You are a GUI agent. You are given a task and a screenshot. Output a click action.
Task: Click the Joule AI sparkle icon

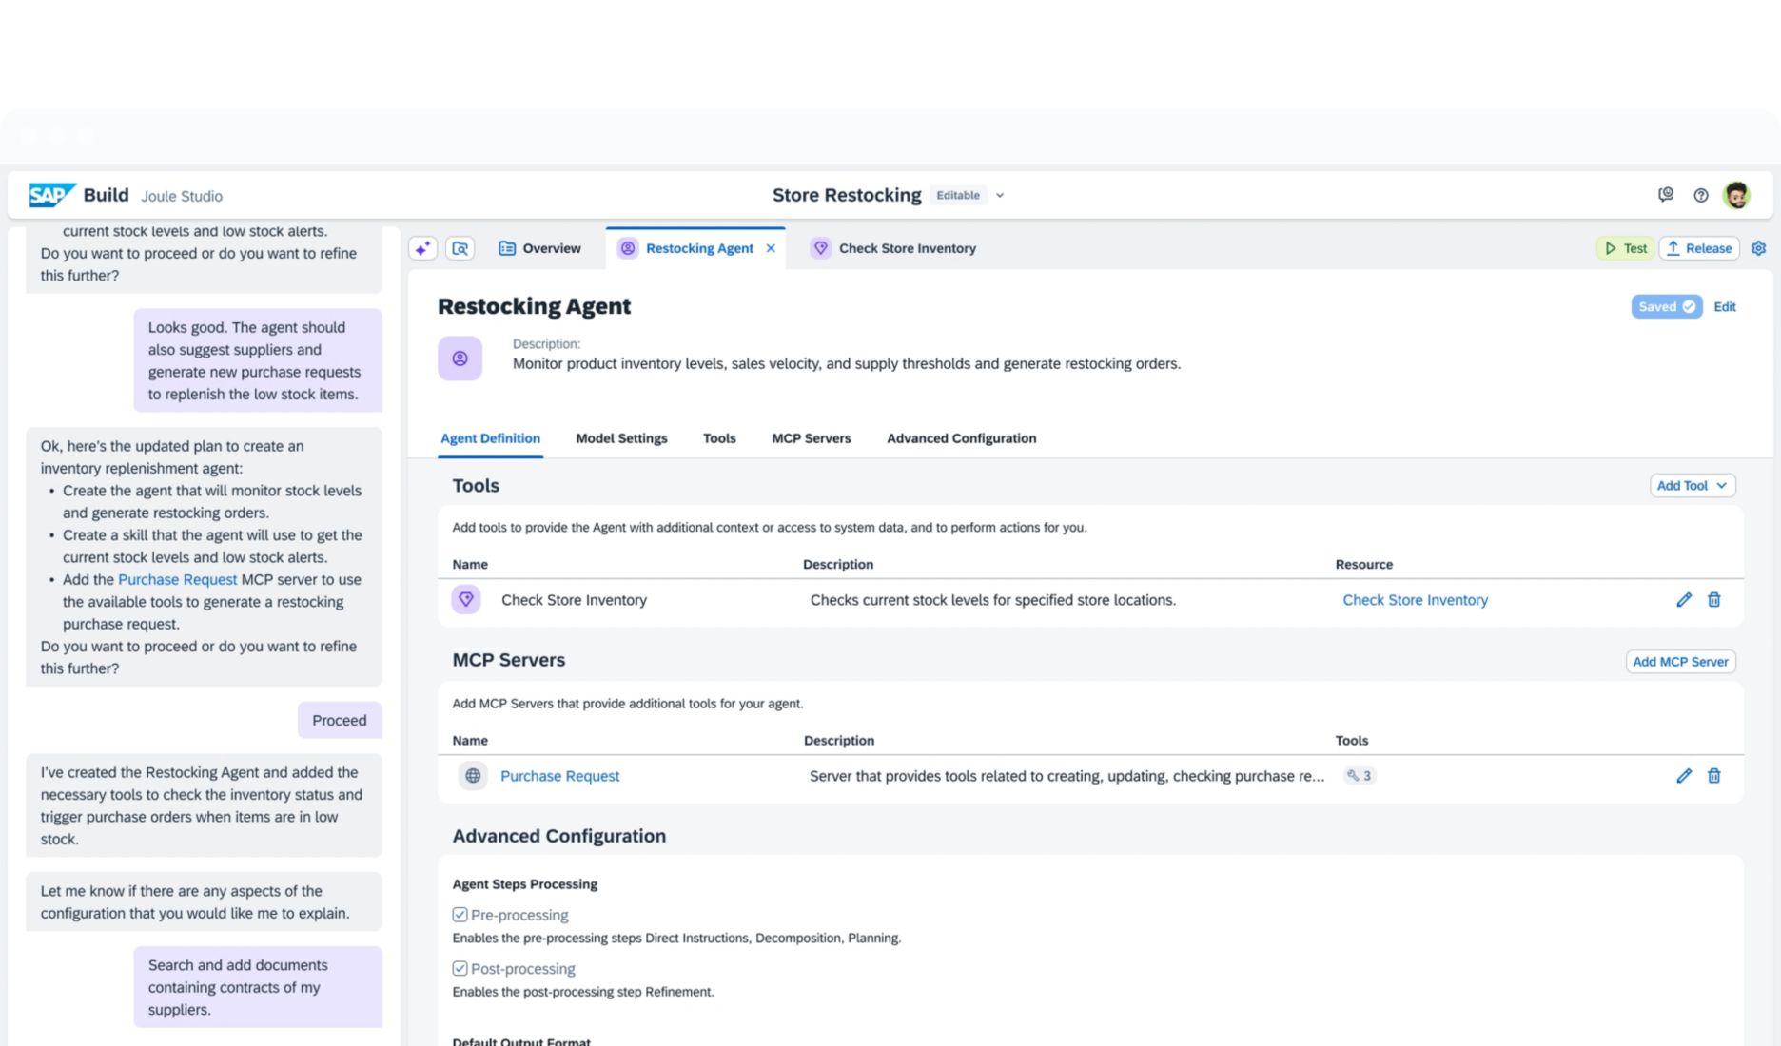pyautogui.click(x=422, y=248)
